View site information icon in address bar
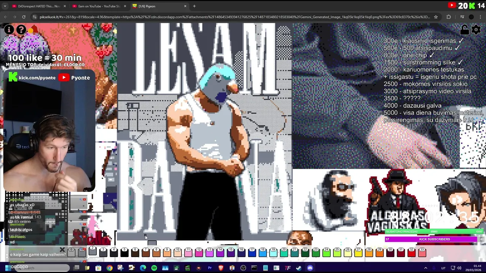This screenshot has height=273, width=486. (x=35, y=17)
